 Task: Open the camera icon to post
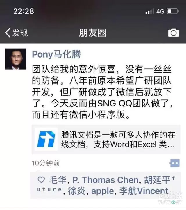(x=174, y=33)
